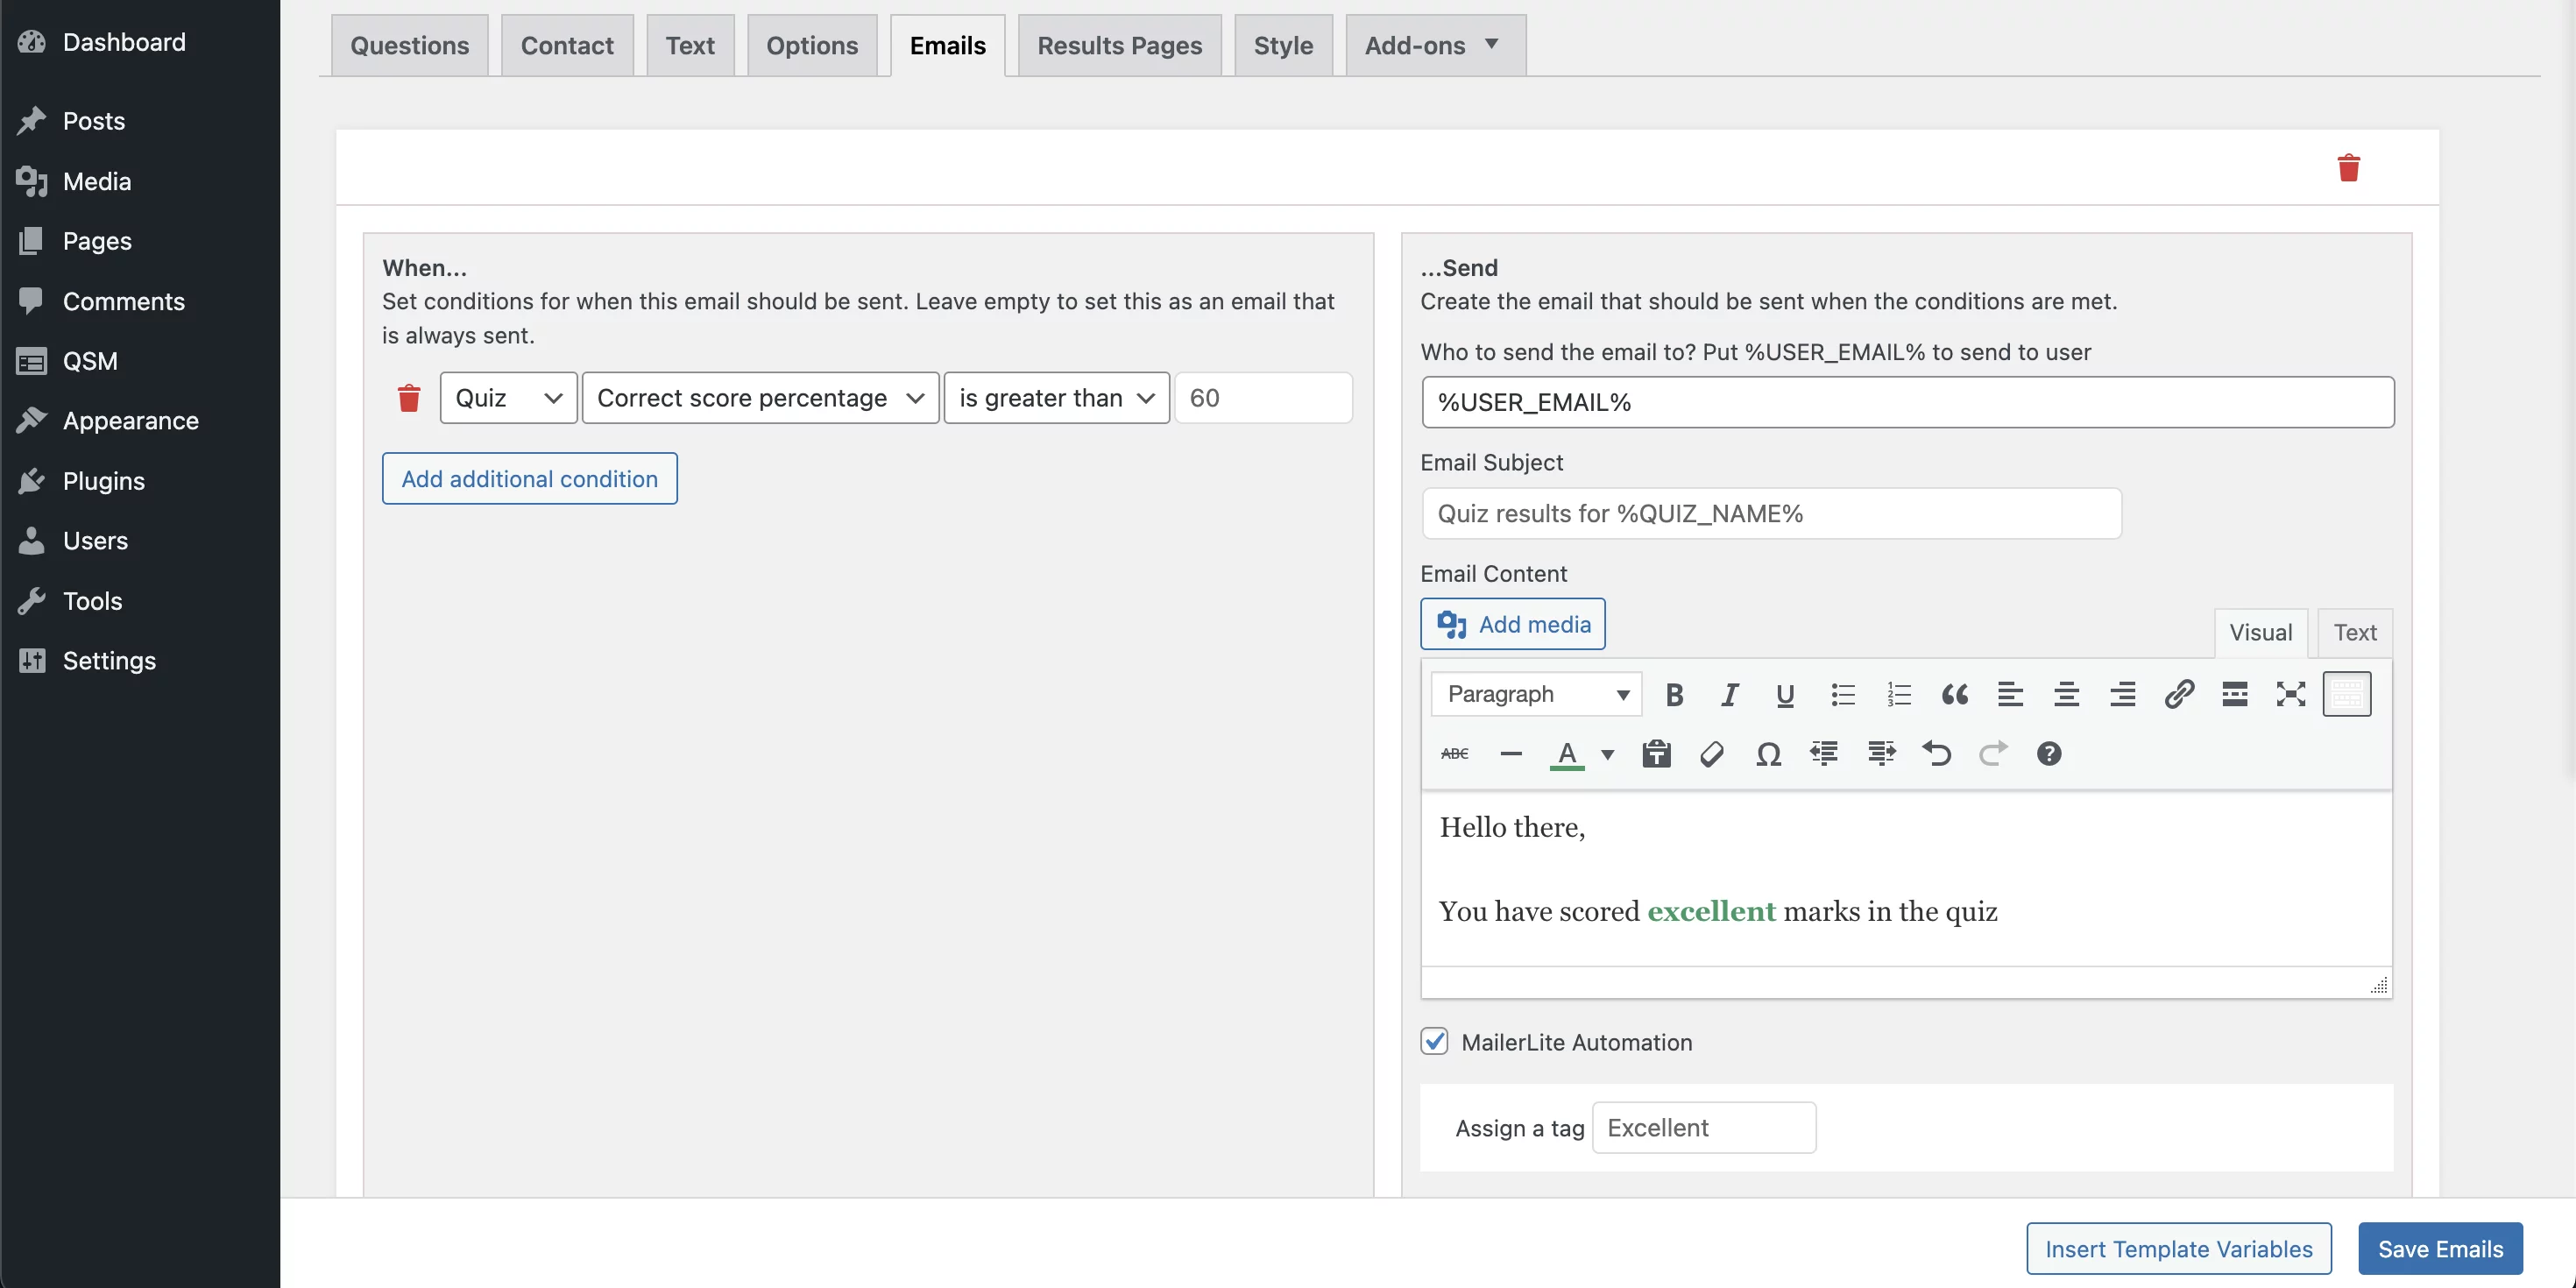Expand the Correct score percentage dropdown

pyautogui.click(x=761, y=398)
